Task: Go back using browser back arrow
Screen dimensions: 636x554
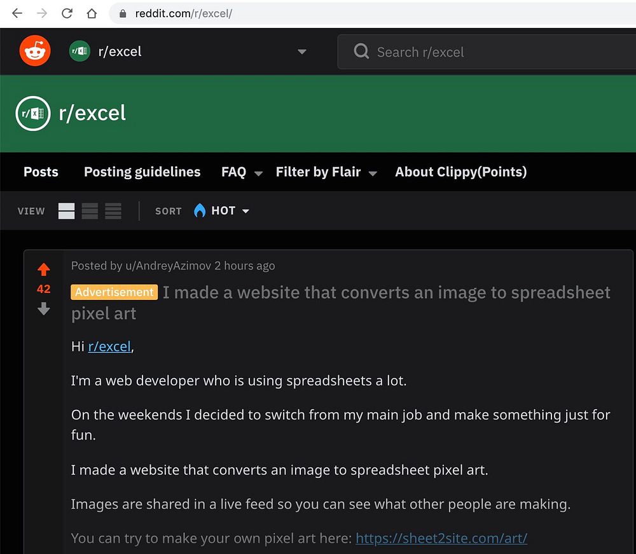Action: click(x=17, y=13)
